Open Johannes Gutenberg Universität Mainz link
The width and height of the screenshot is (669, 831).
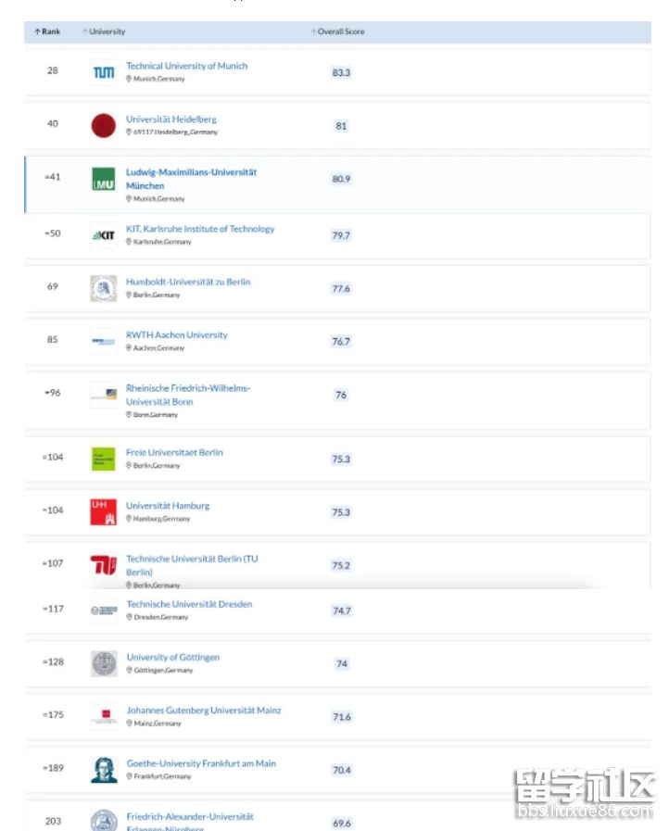pyautogui.click(x=204, y=711)
